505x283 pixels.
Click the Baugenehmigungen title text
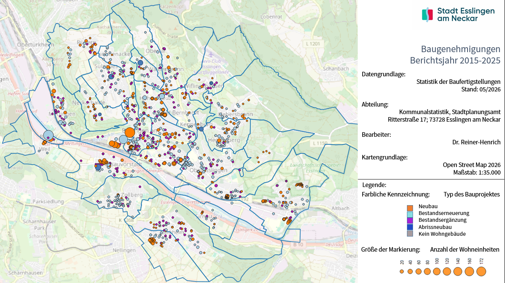click(x=461, y=49)
